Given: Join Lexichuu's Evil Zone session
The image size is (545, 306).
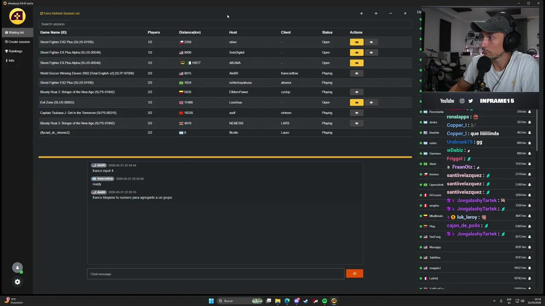Looking at the screenshot, I should [x=357, y=102].
